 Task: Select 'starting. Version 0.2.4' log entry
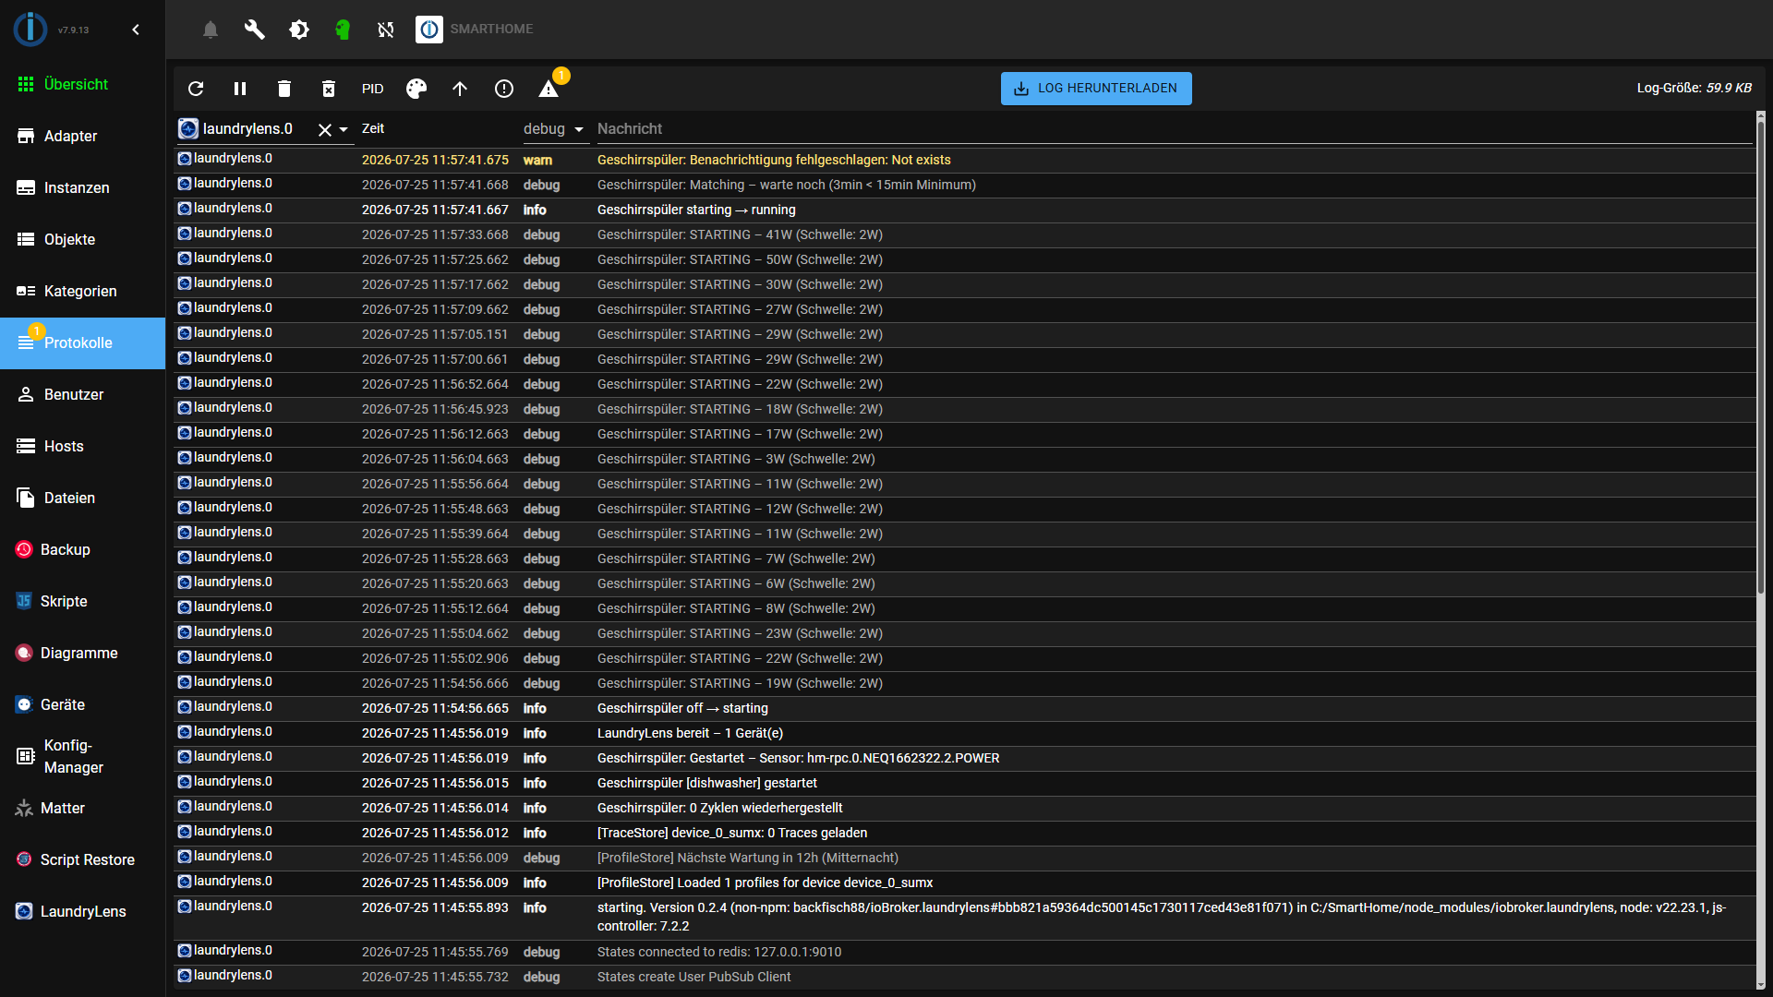[x=1162, y=917]
